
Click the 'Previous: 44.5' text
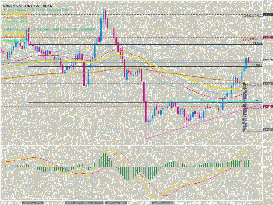click(15, 17)
